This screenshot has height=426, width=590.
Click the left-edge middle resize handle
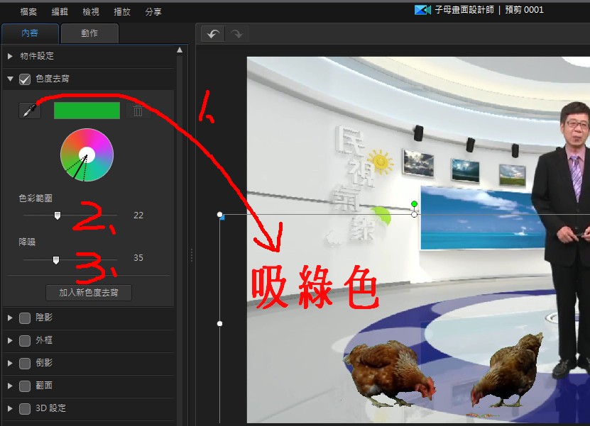point(220,323)
